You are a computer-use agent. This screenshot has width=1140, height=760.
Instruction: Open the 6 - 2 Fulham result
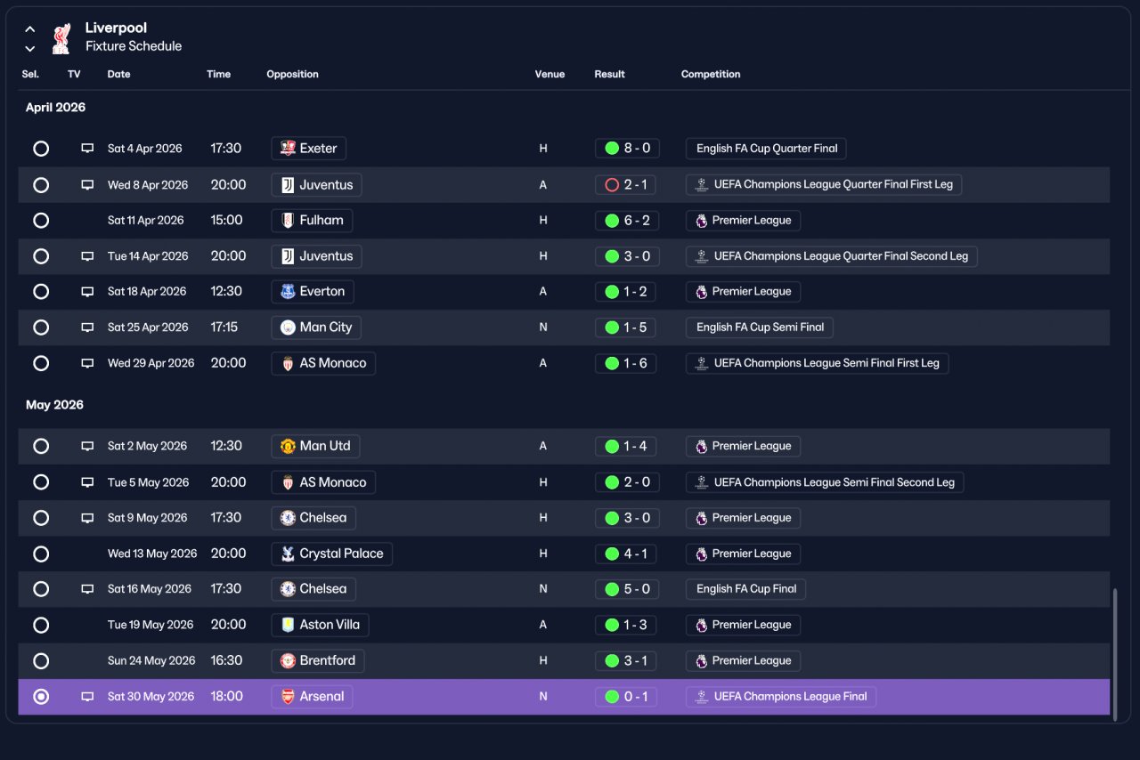[x=627, y=220]
